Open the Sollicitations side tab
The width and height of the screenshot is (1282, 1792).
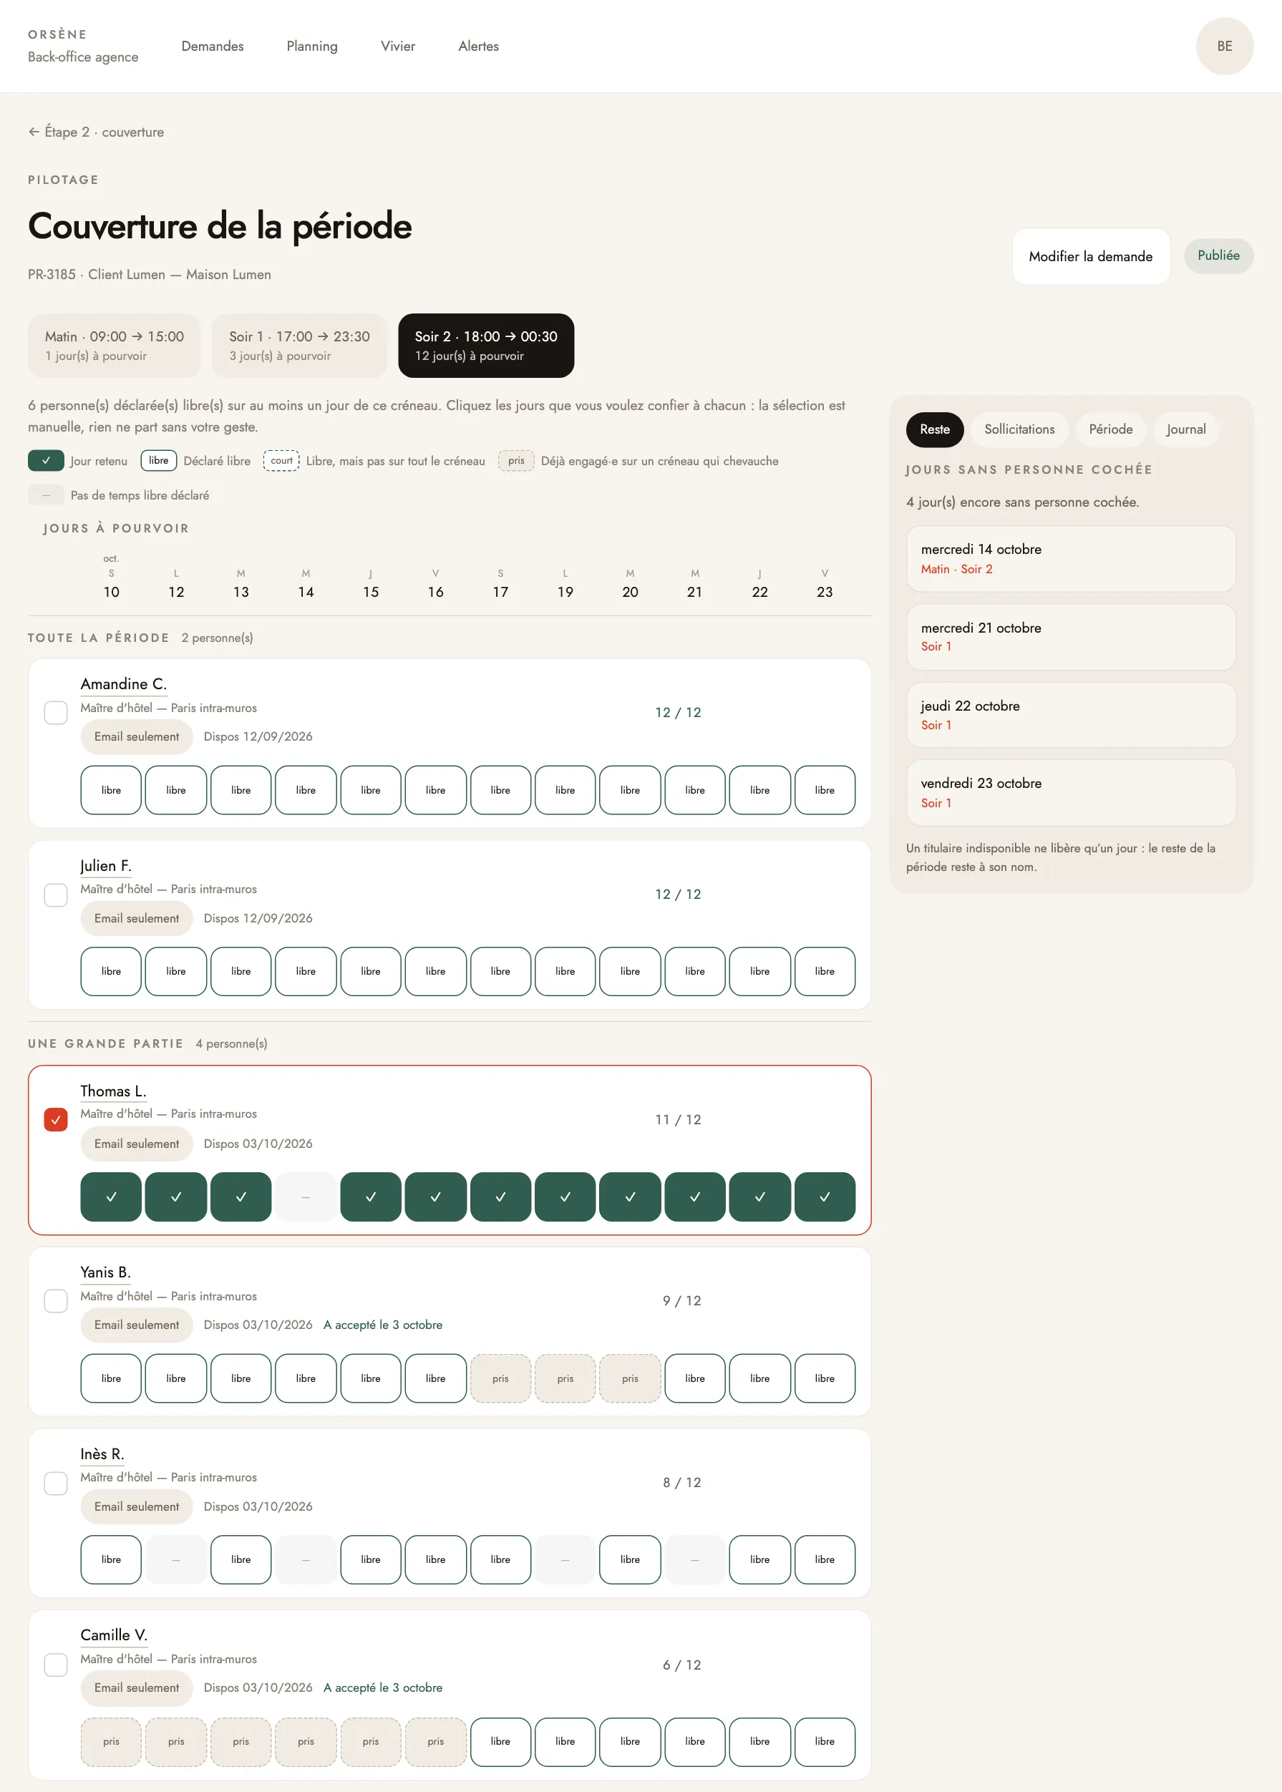1019,429
